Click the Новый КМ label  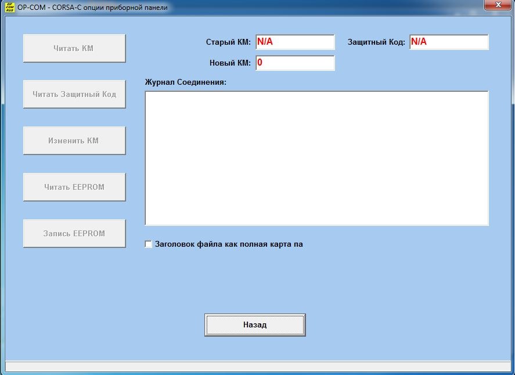231,63
